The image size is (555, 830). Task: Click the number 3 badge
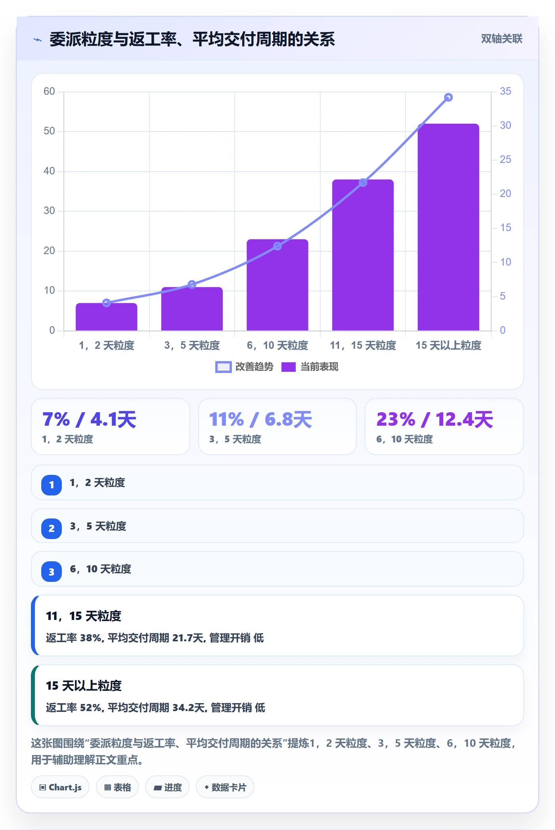[x=52, y=572]
